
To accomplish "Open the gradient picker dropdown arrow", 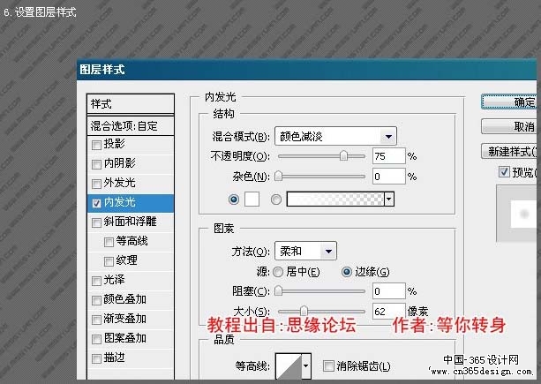I will click(x=389, y=200).
